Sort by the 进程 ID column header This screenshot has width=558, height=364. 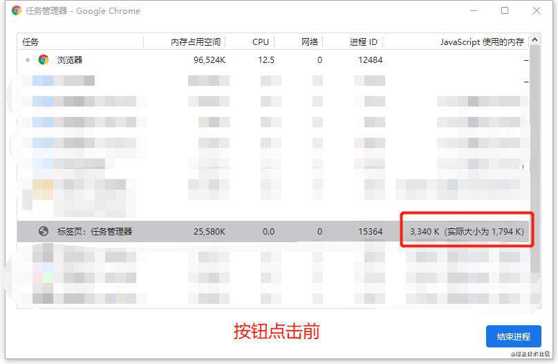pyautogui.click(x=353, y=42)
